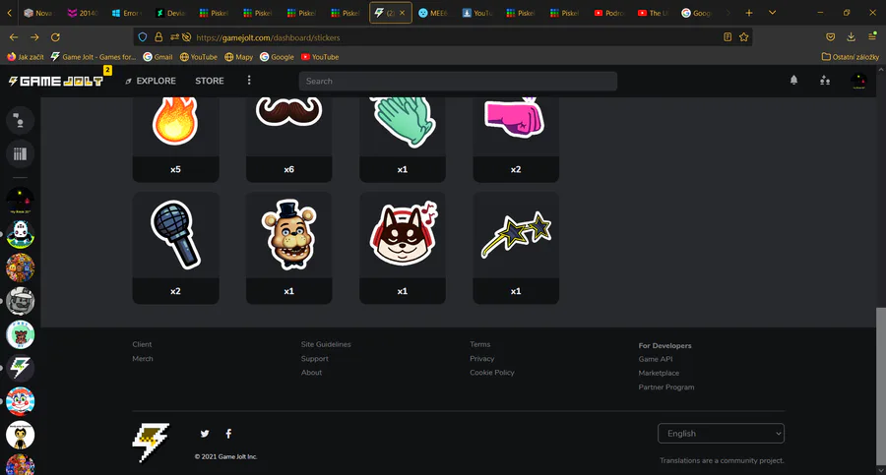The height and width of the screenshot is (475, 886).
Task: Open the About link
Action: coord(311,372)
